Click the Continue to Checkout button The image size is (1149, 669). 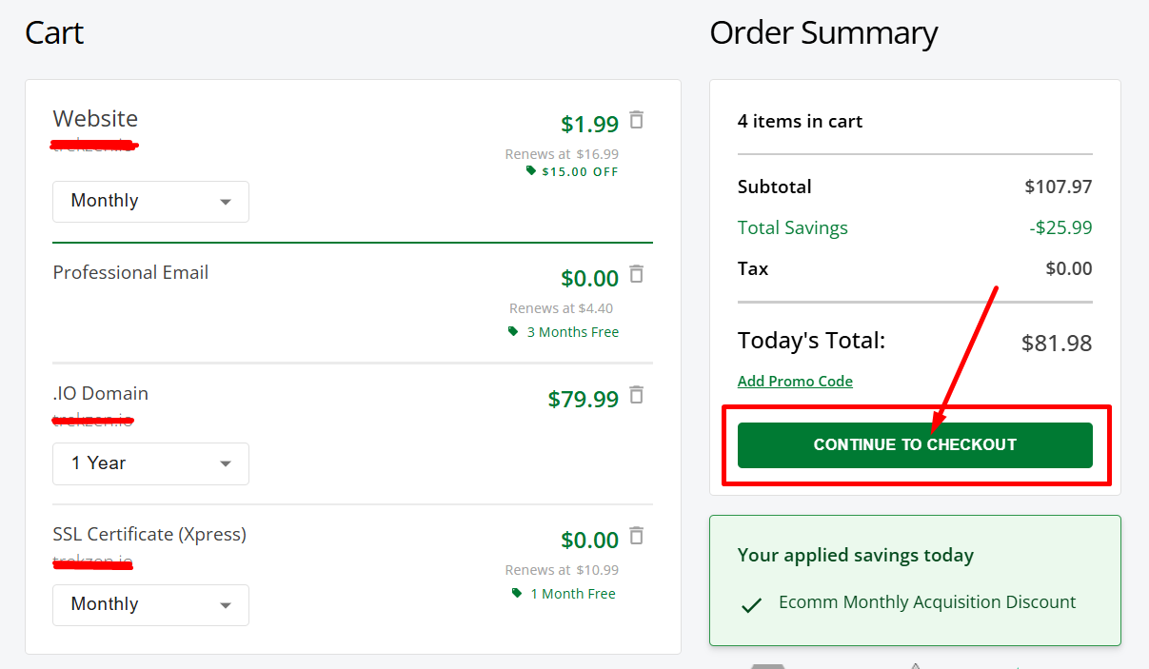[x=914, y=444]
